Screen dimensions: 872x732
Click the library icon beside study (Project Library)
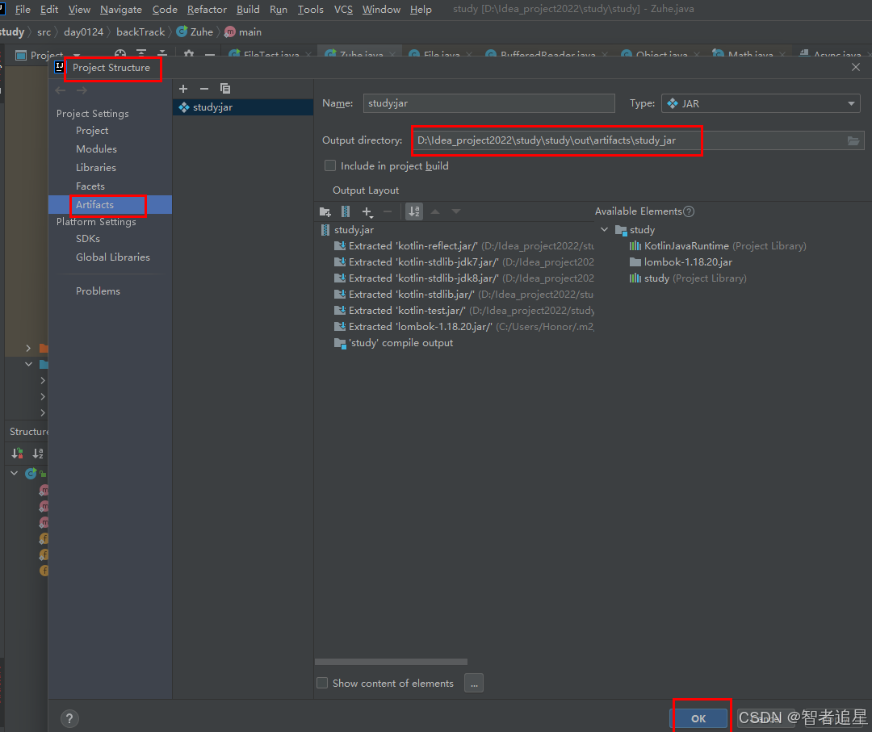pyautogui.click(x=635, y=278)
